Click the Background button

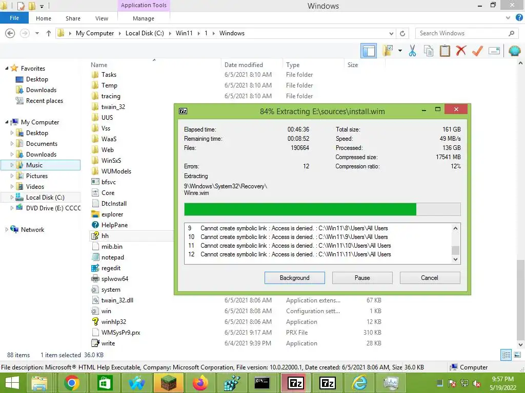pyautogui.click(x=295, y=278)
